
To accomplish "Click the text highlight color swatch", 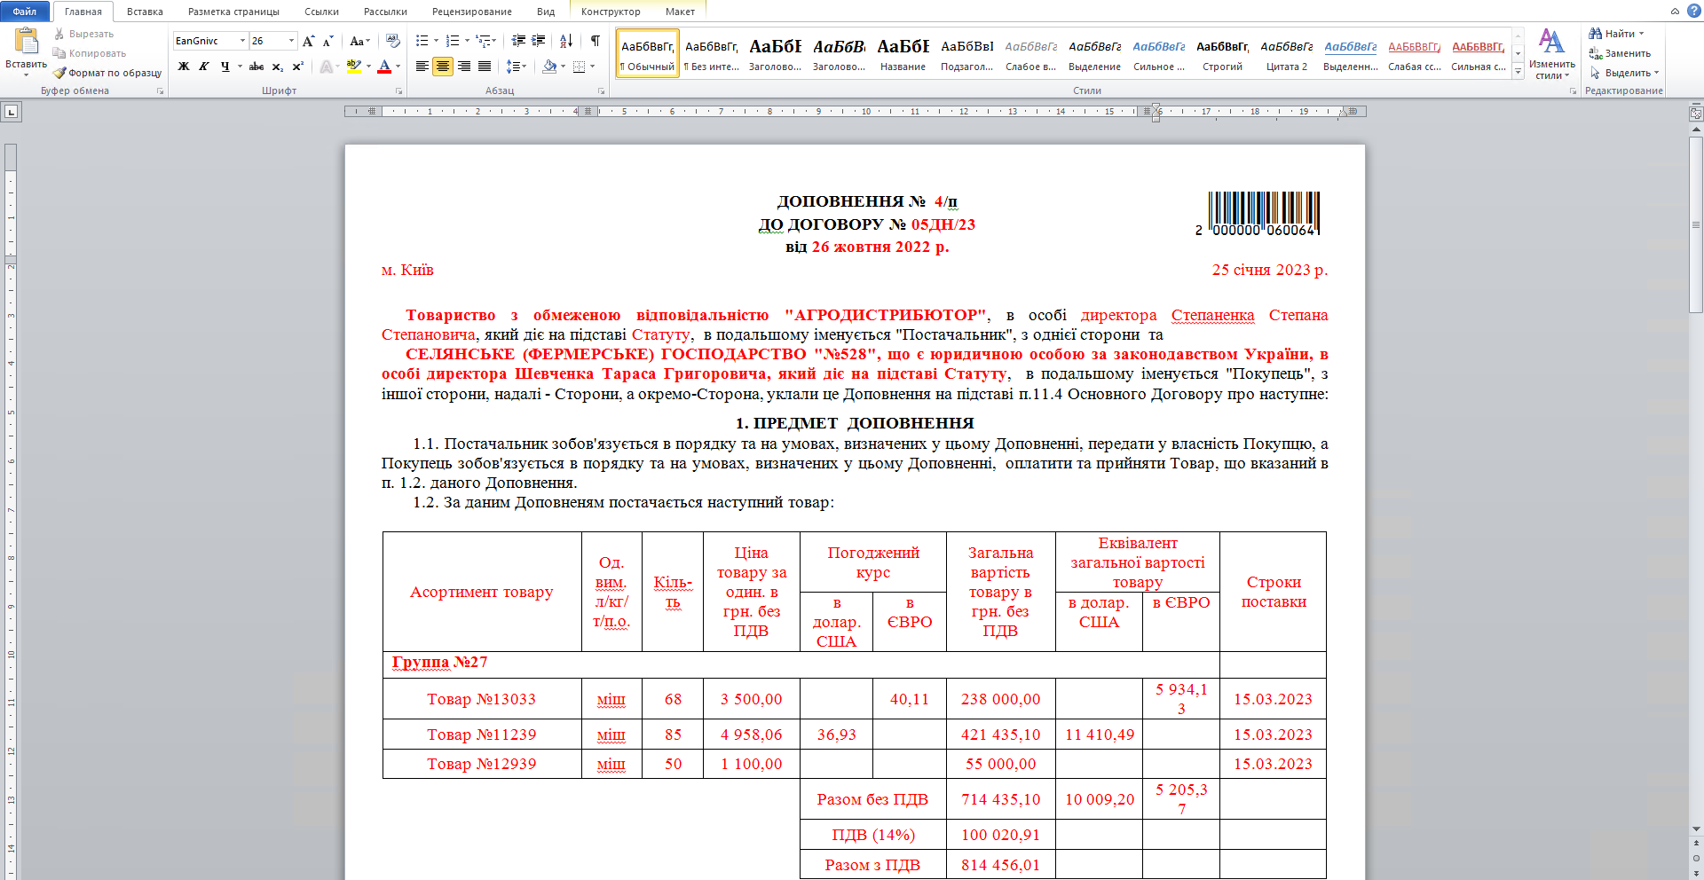I will click(x=354, y=67).
